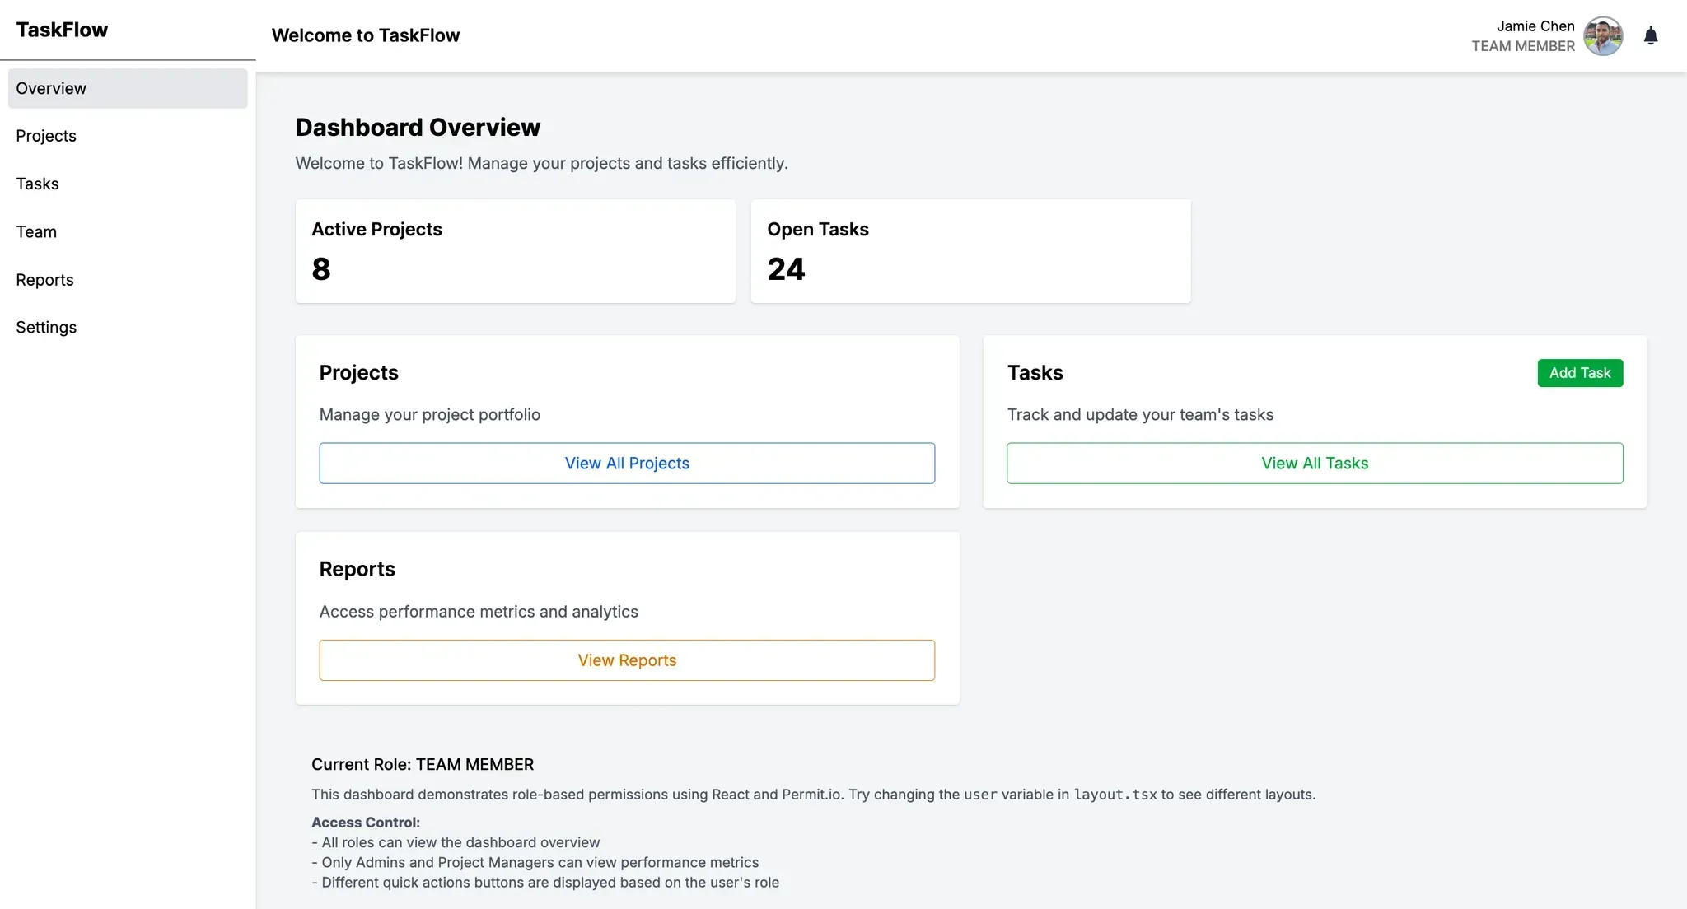Go to Projects in the sidebar
Image resolution: width=1687 pixels, height=909 pixels.
coord(46,136)
